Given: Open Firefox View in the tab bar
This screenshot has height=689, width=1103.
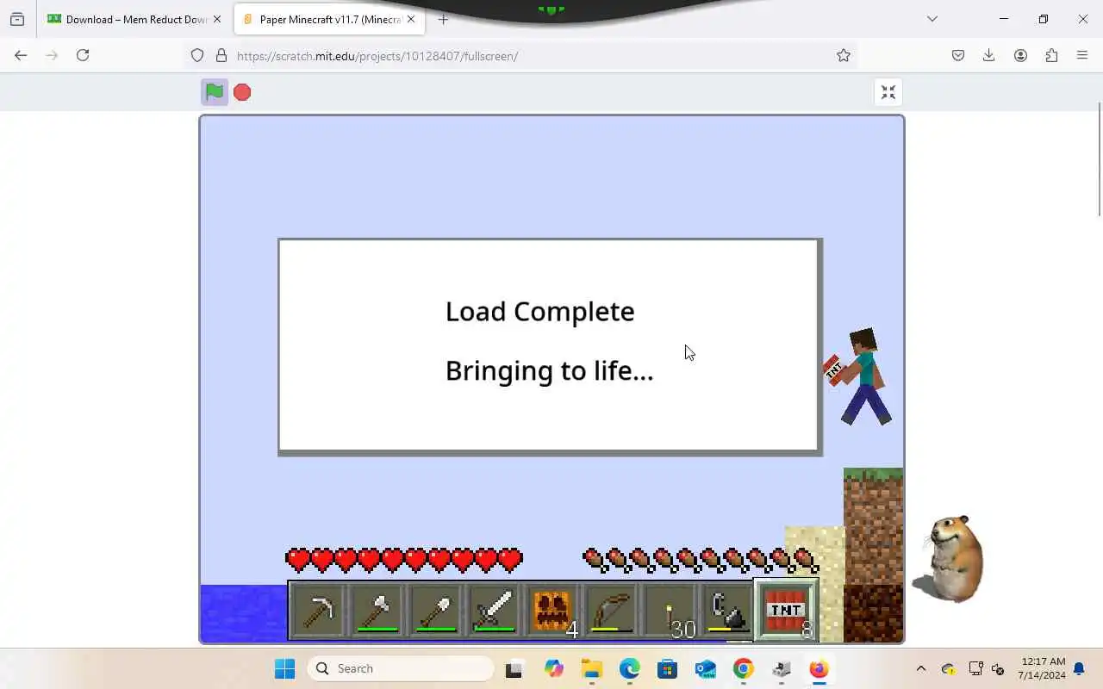Looking at the screenshot, I should point(17,19).
